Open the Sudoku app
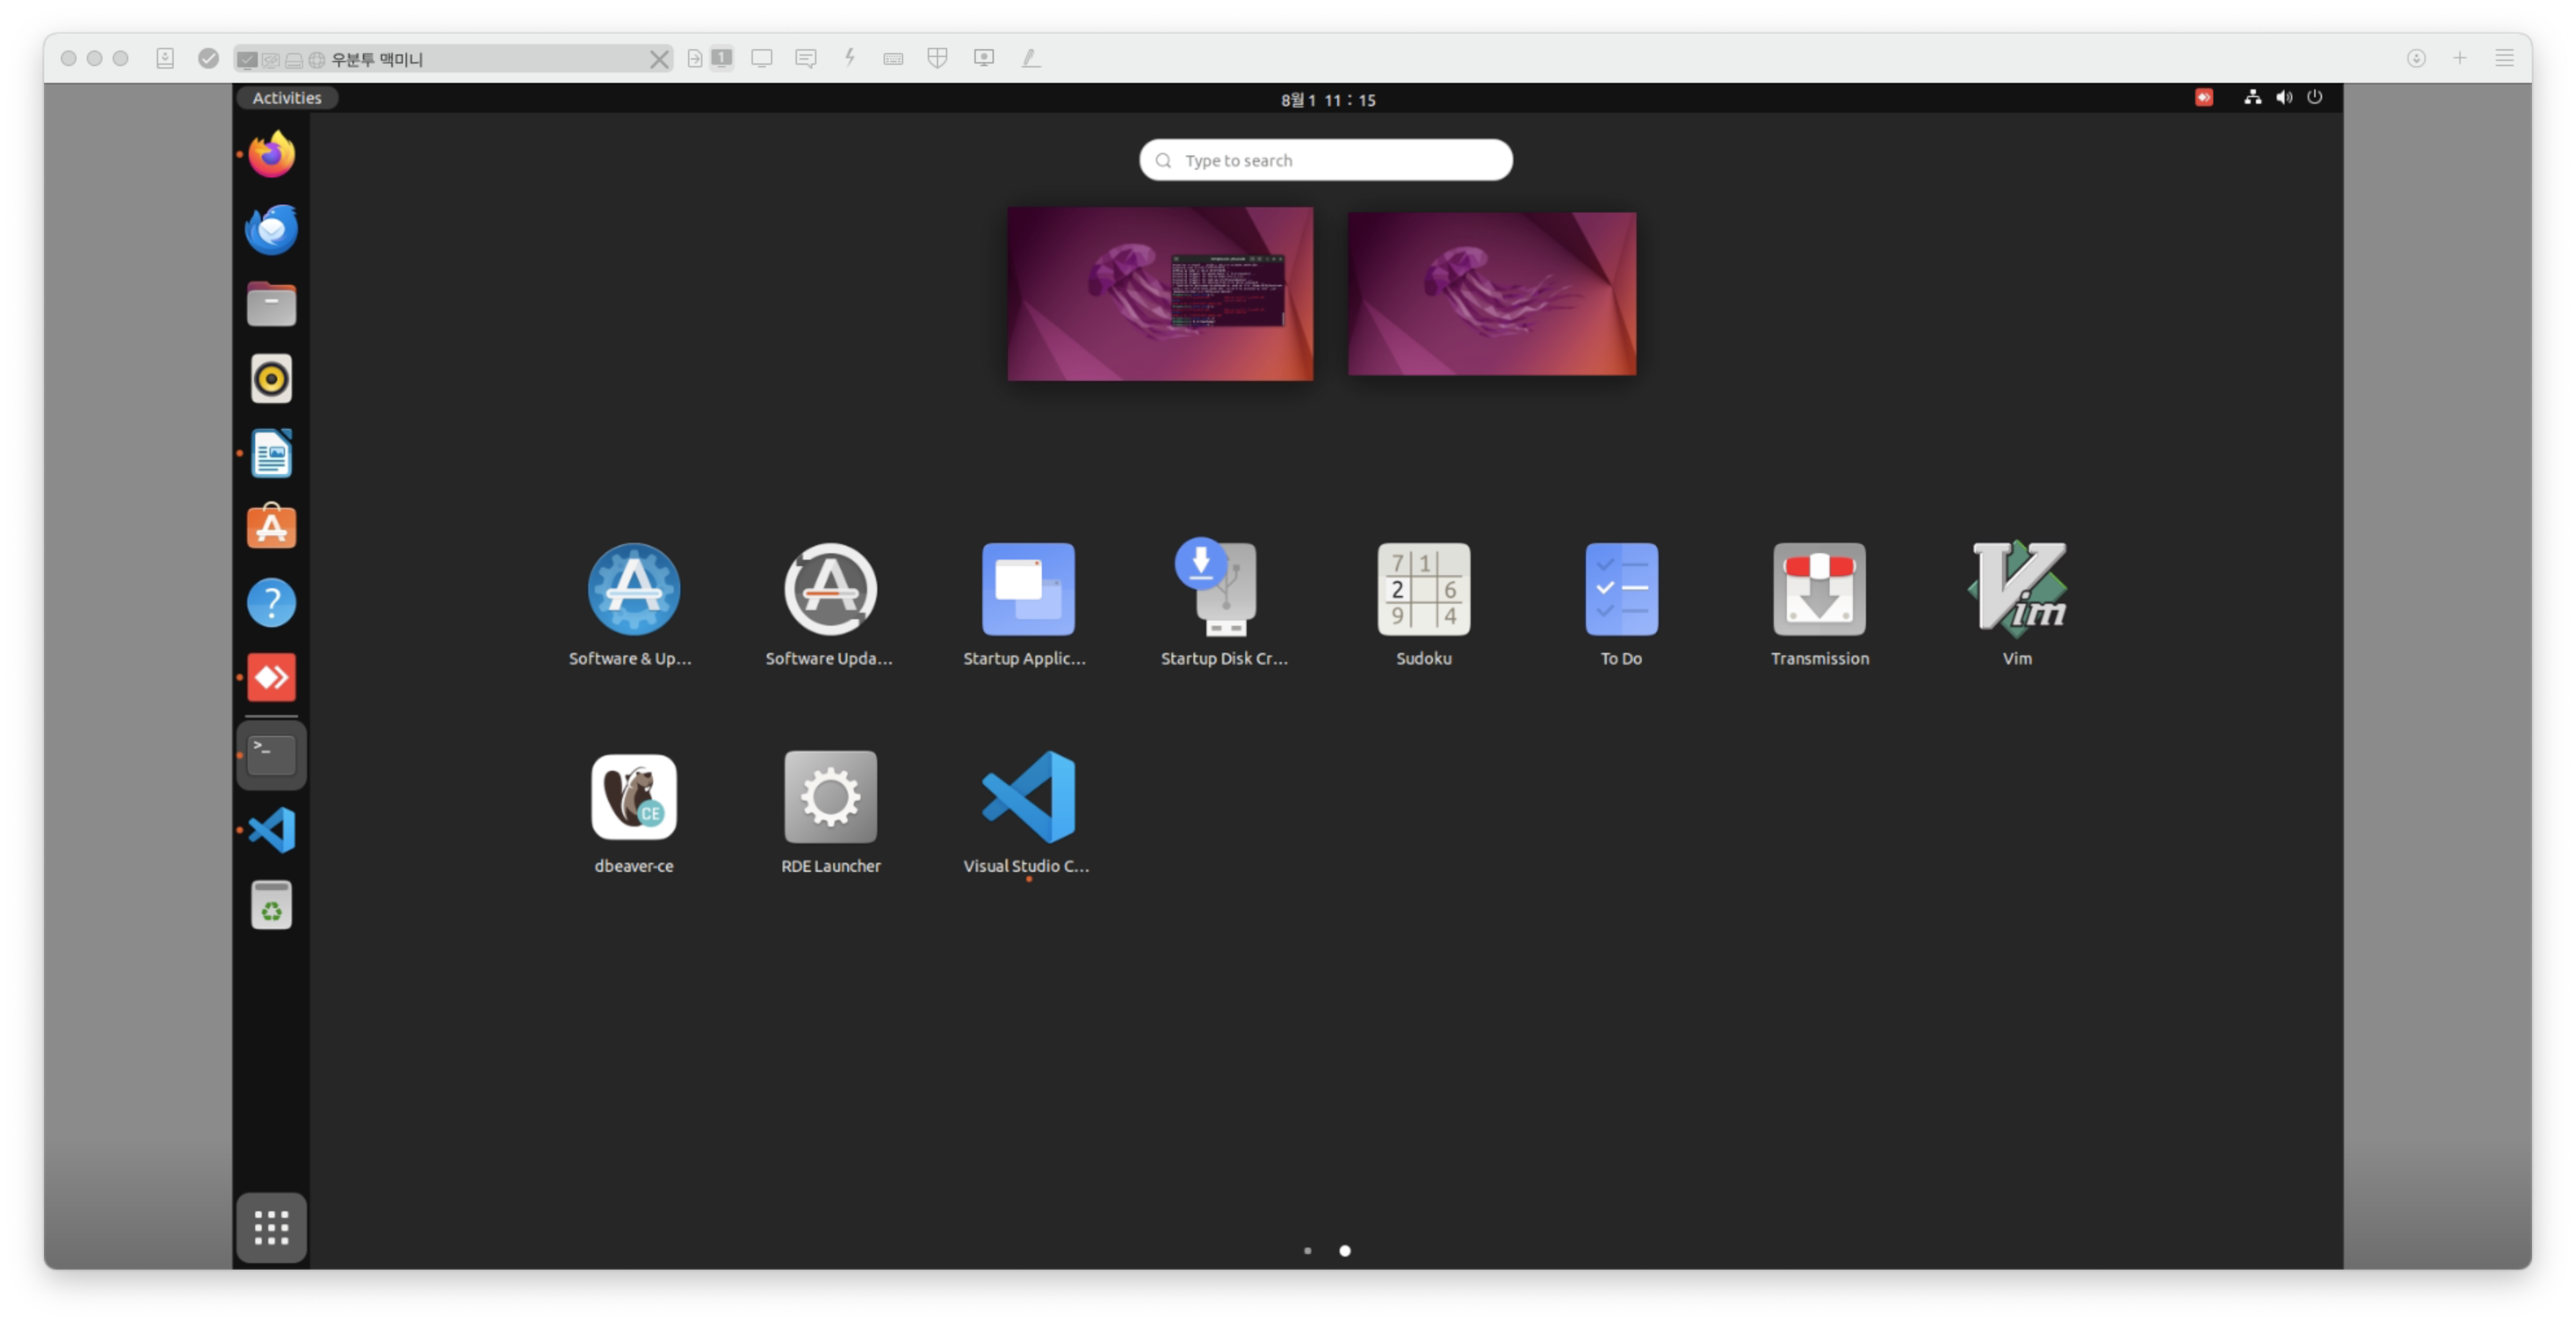This screenshot has width=2576, height=1324. [x=1423, y=591]
